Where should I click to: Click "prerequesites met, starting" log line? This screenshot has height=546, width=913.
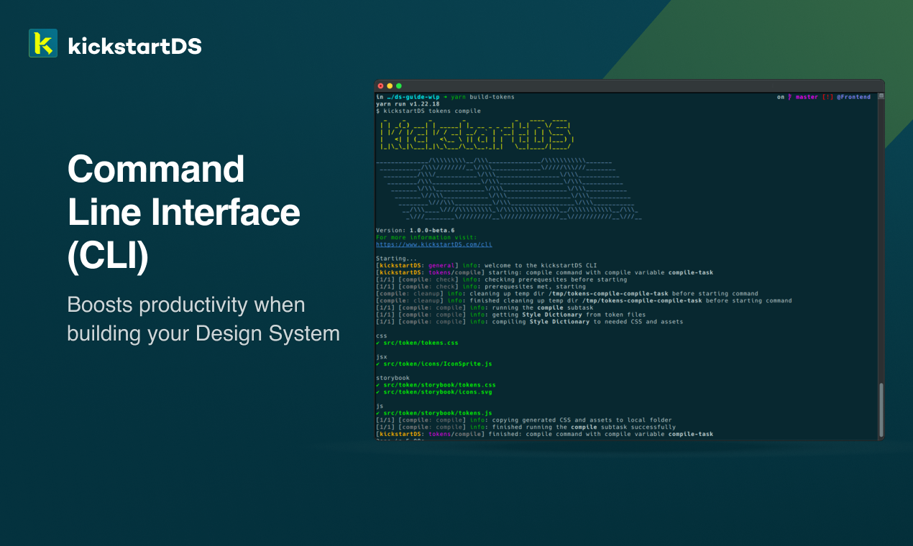[x=481, y=287]
